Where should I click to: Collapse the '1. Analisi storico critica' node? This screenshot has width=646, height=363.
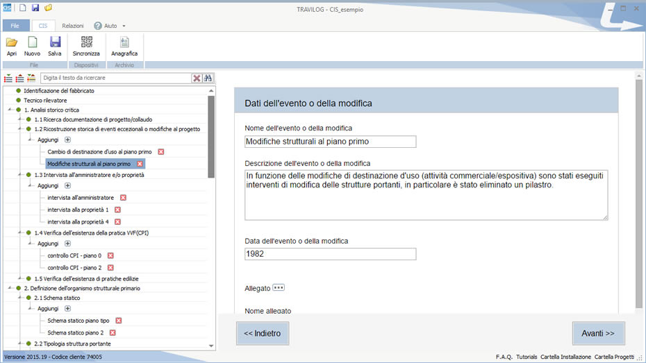tap(10, 110)
